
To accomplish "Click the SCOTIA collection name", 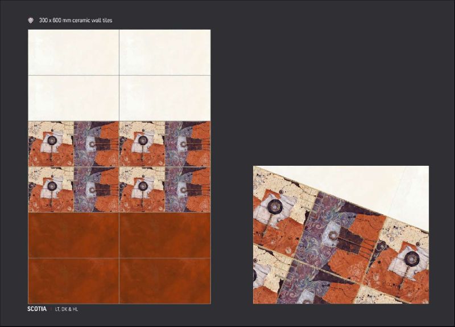I will click(37, 309).
